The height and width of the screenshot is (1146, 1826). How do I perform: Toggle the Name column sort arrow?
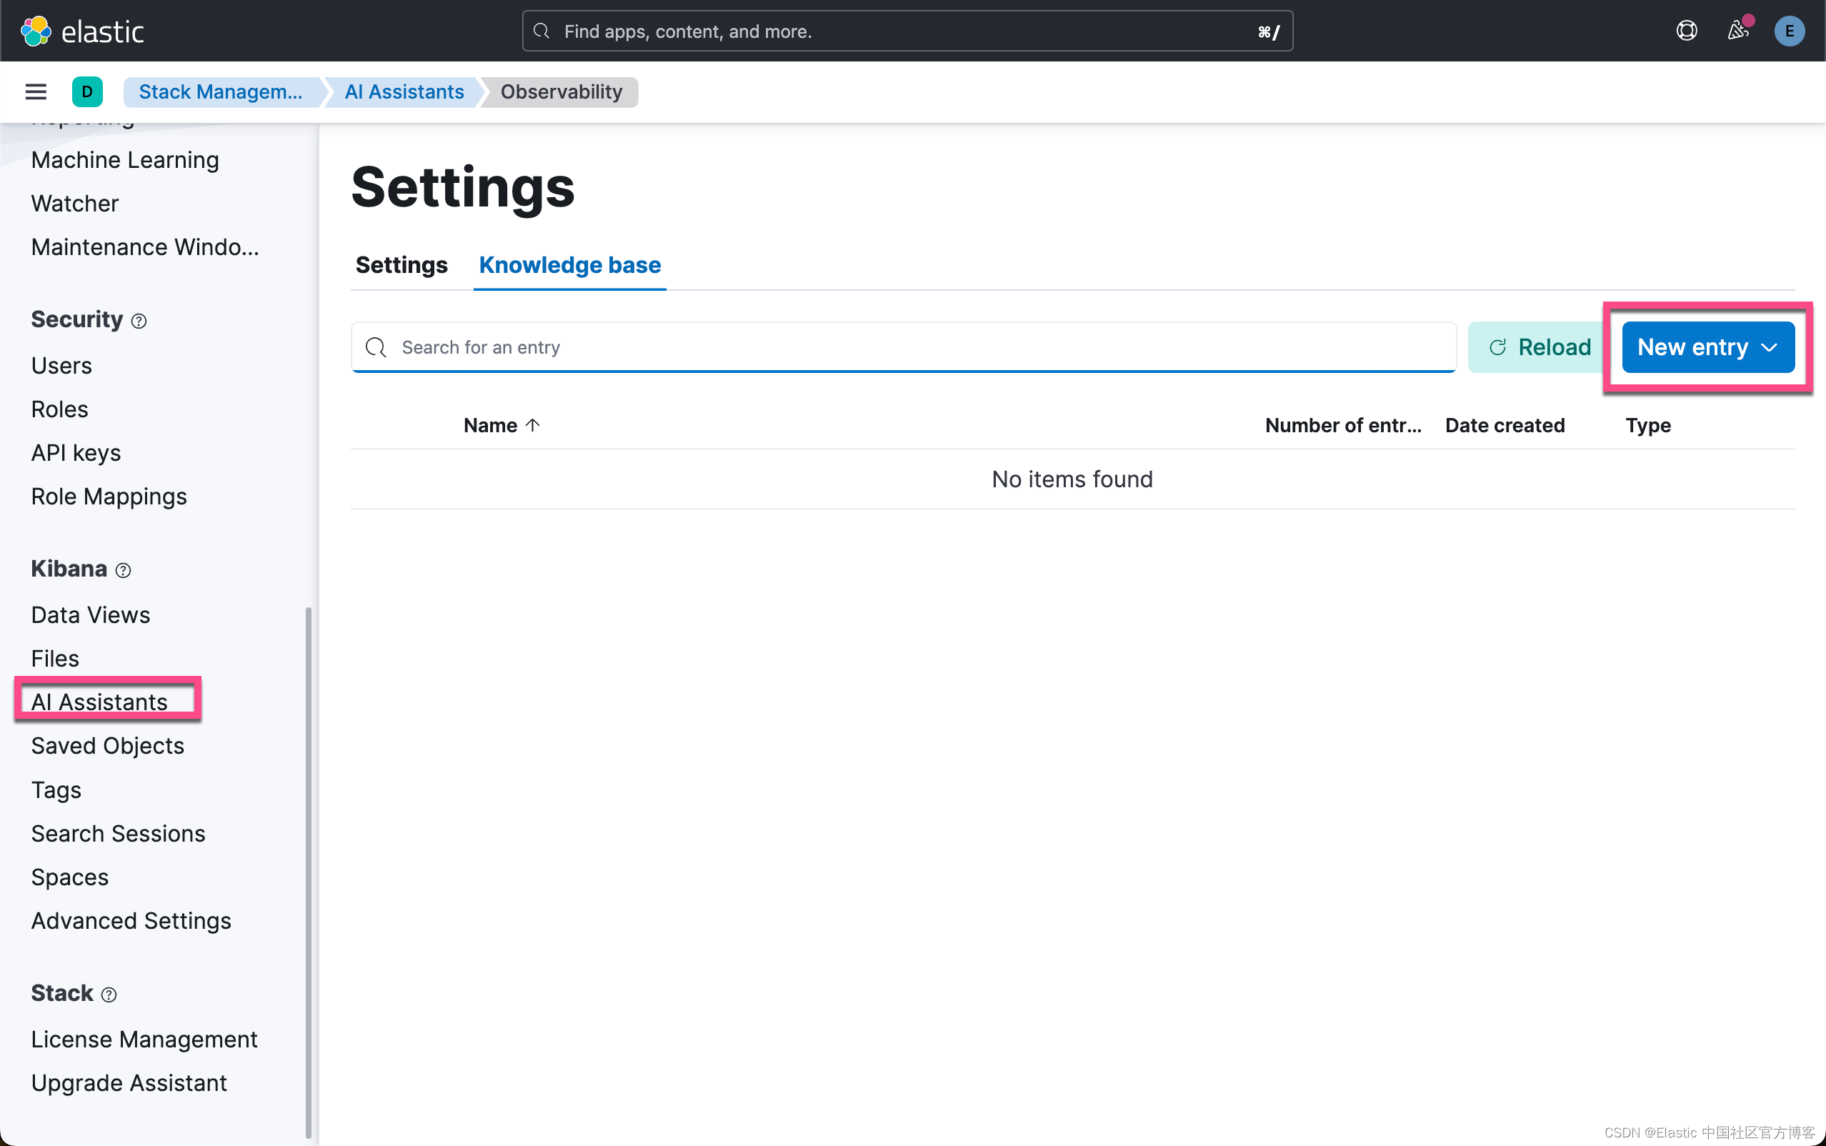(533, 424)
